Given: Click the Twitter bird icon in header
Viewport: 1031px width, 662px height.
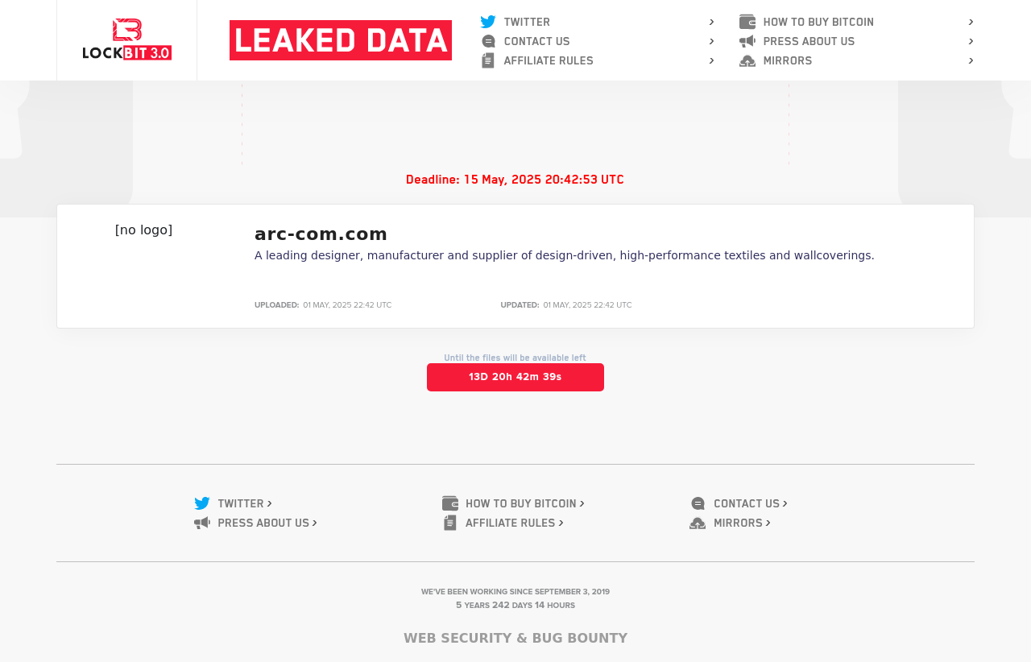Looking at the screenshot, I should (488, 22).
